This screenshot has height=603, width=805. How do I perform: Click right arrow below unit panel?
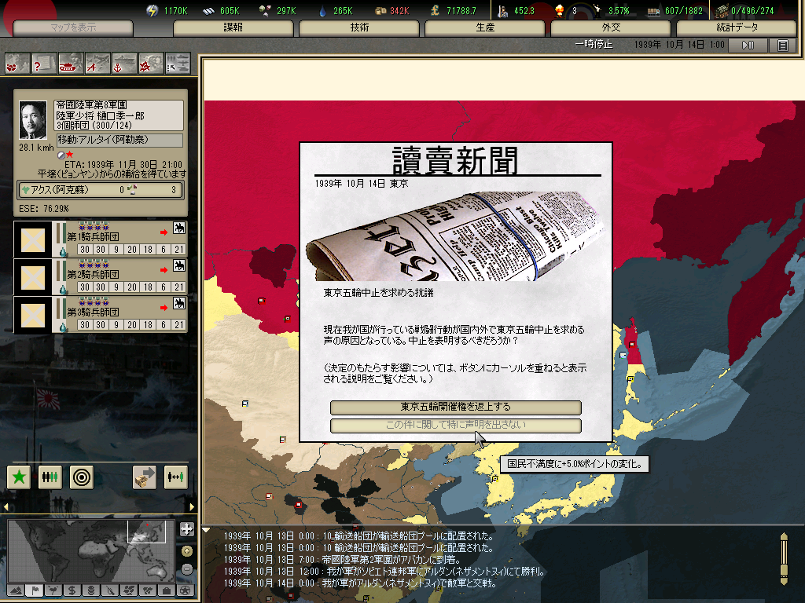192,506
